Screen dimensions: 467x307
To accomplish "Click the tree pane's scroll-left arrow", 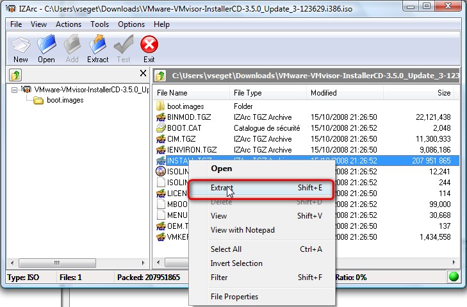I will [12, 263].
